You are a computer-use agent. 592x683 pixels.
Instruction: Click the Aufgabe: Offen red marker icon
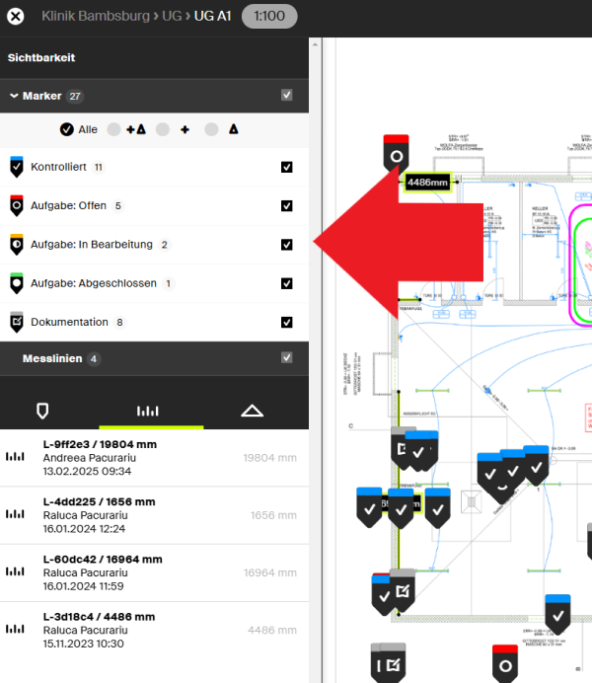[x=17, y=205]
